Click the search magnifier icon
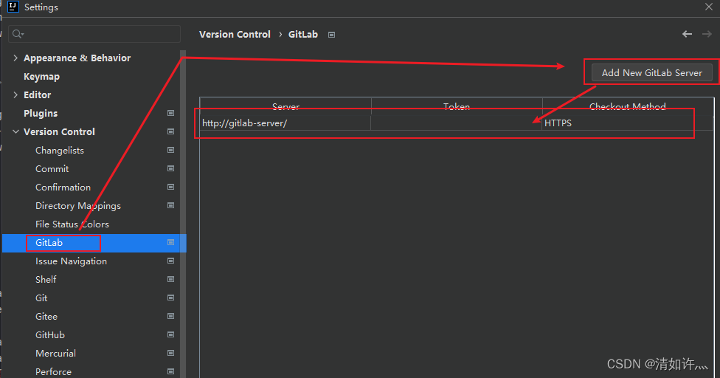 [18, 34]
